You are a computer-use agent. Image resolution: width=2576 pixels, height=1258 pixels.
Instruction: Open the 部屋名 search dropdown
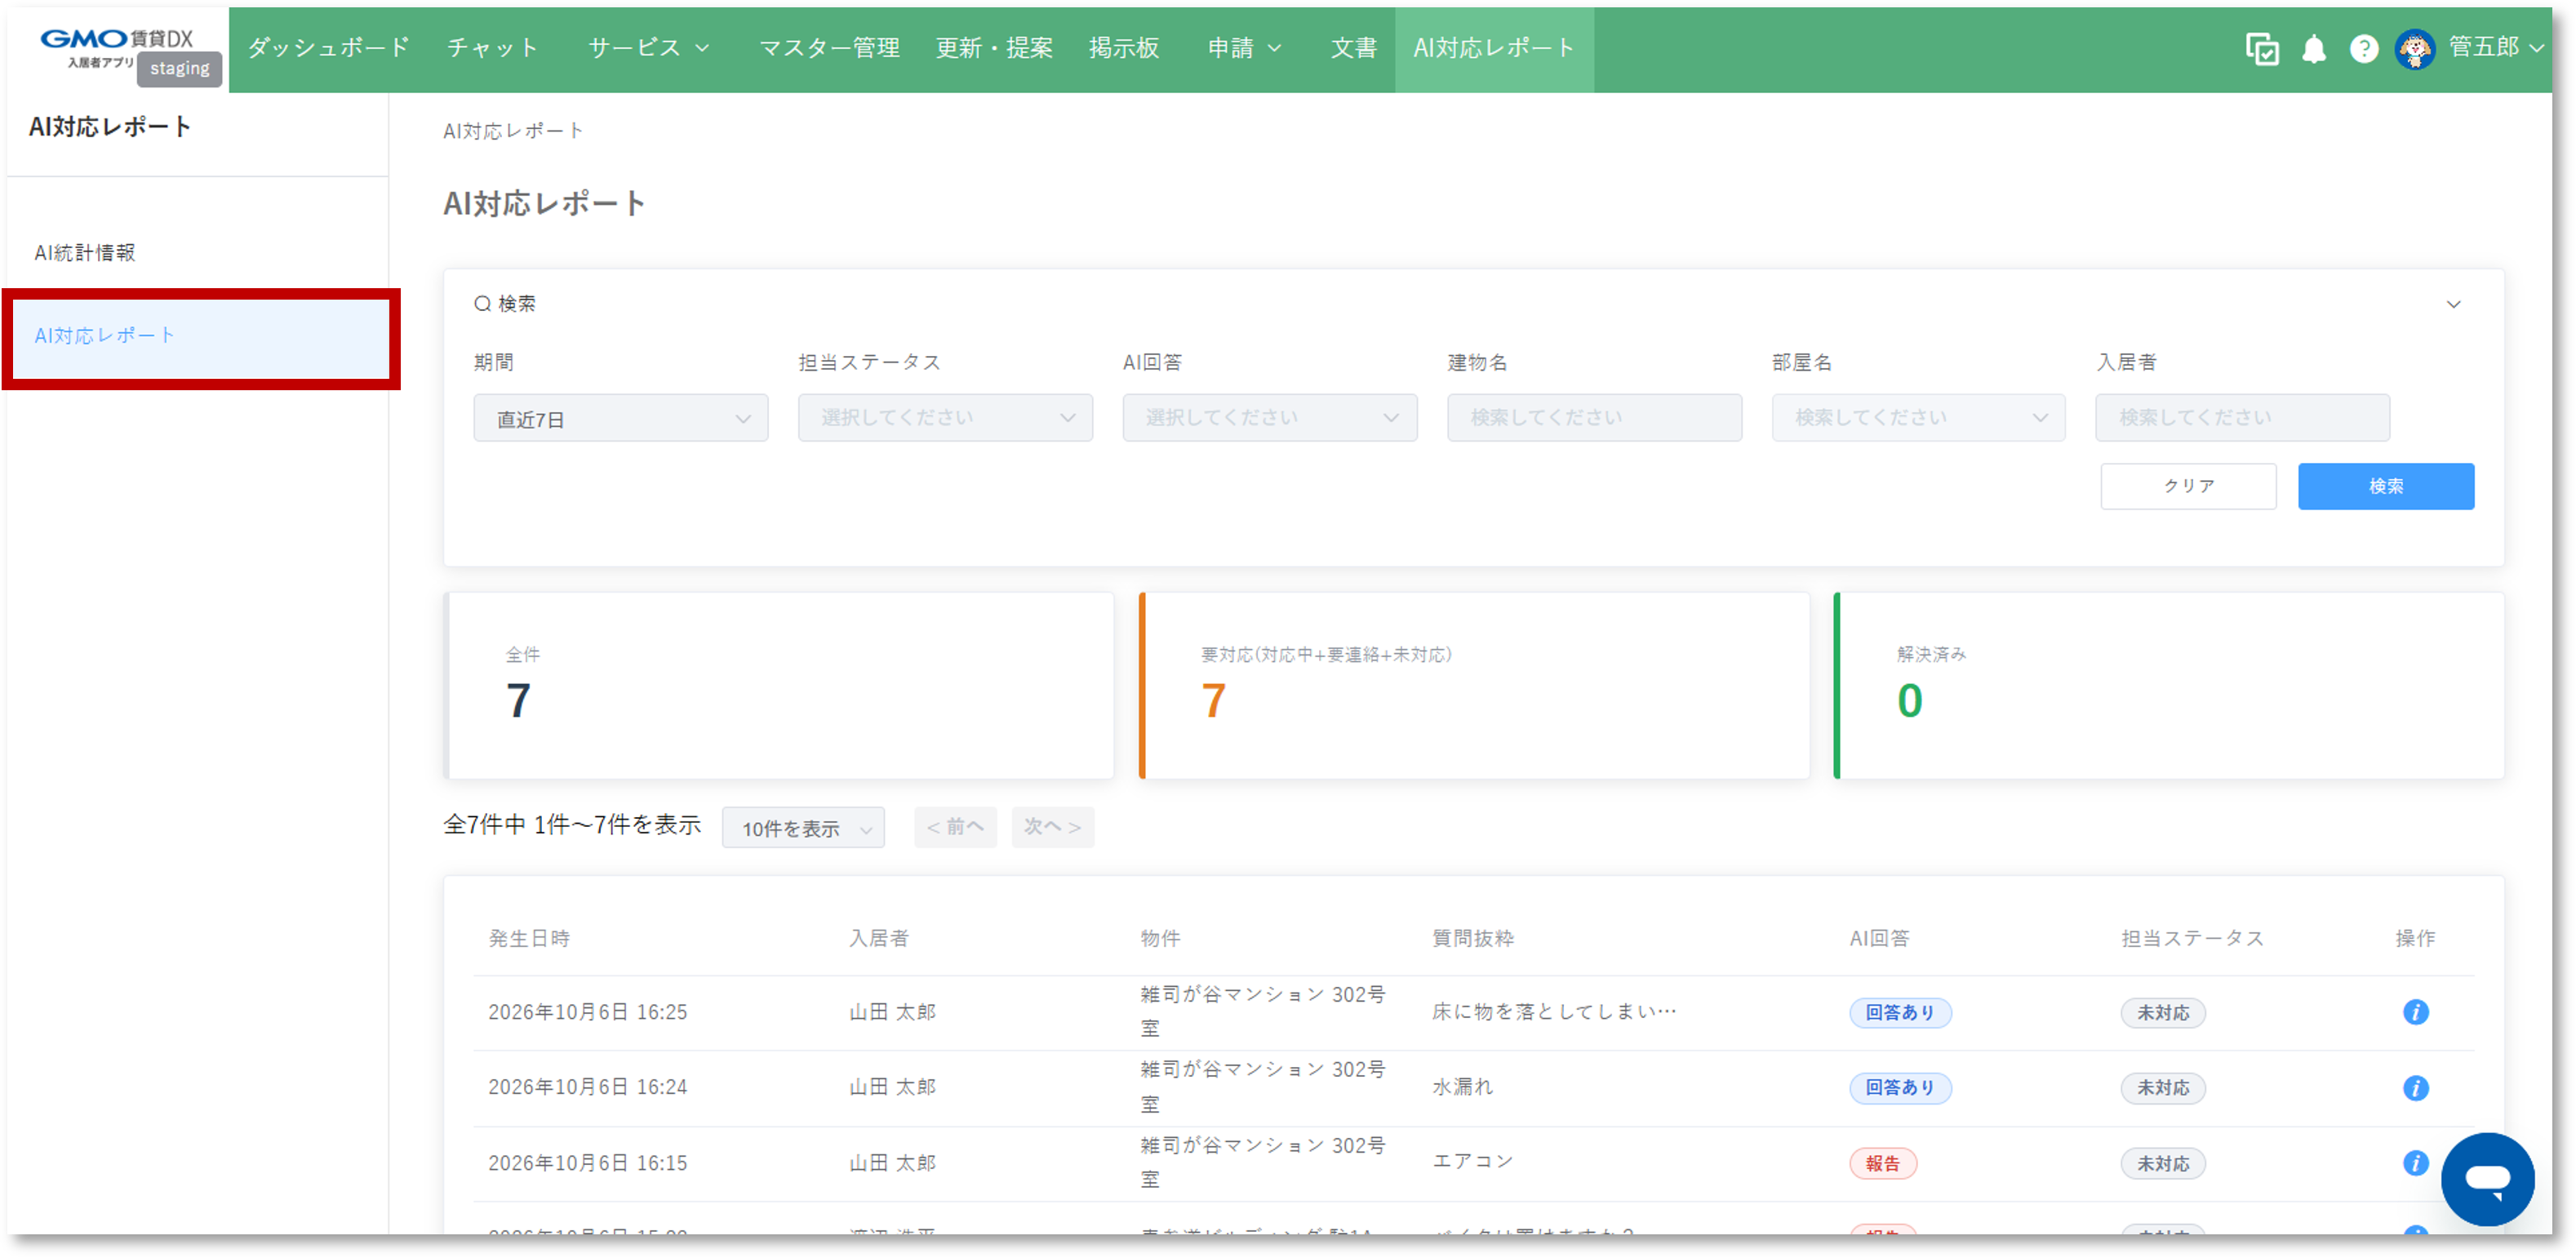(x=1918, y=418)
